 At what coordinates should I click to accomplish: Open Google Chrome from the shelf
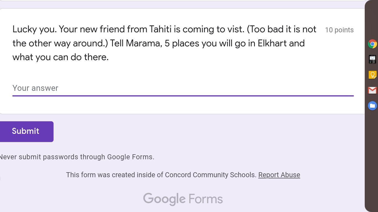pyautogui.click(x=372, y=44)
